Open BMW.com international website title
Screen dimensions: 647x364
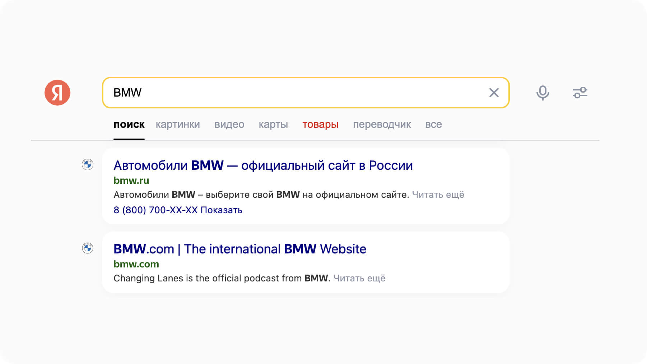(240, 249)
